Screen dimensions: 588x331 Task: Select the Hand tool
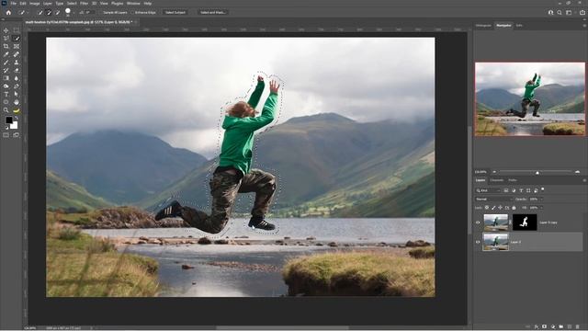[x=17, y=102]
